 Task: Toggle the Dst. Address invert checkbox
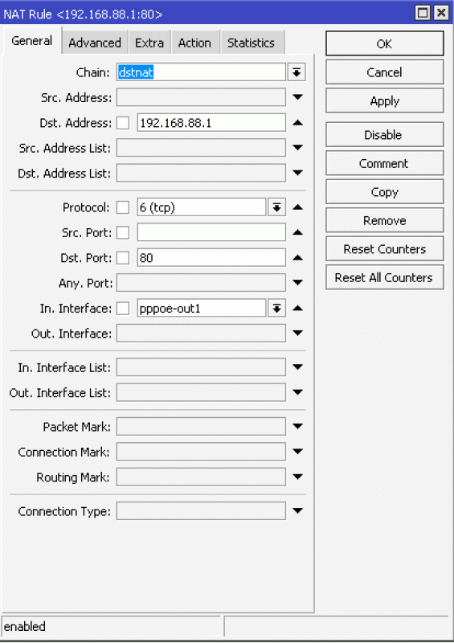pos(123,123)
